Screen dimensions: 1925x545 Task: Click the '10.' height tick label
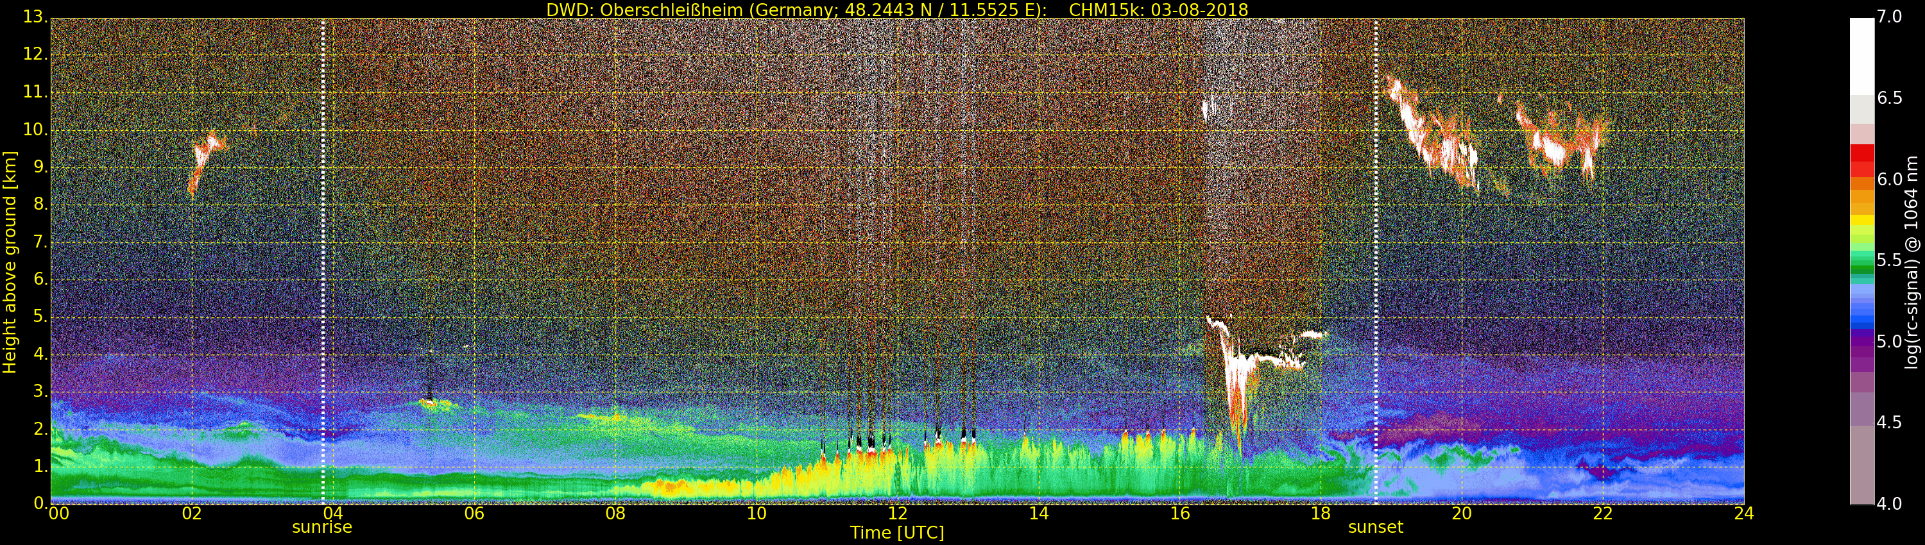pyautogui.click(x=35, y=130)
